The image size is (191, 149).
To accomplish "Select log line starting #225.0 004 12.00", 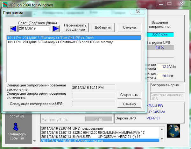I will click(x=100, y=132).
